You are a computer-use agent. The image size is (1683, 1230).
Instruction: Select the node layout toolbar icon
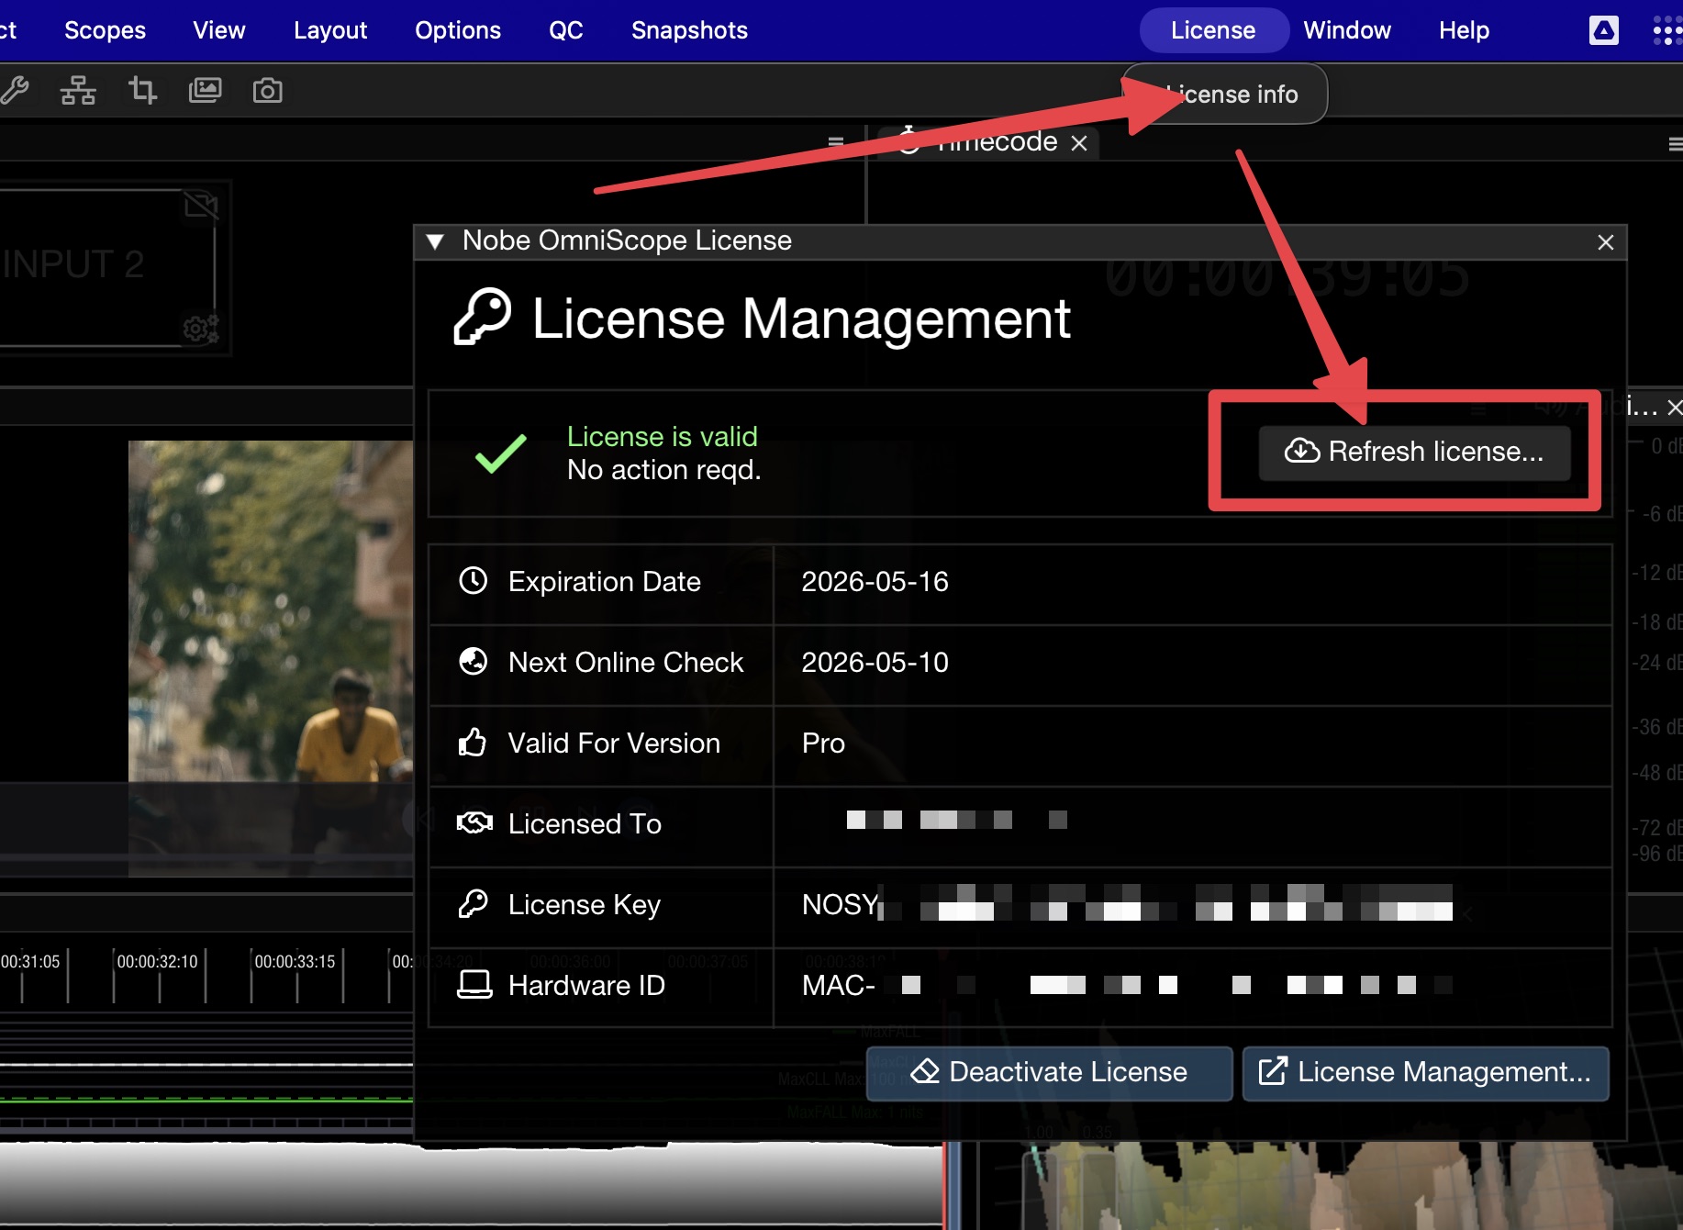(x=78, y=90)
